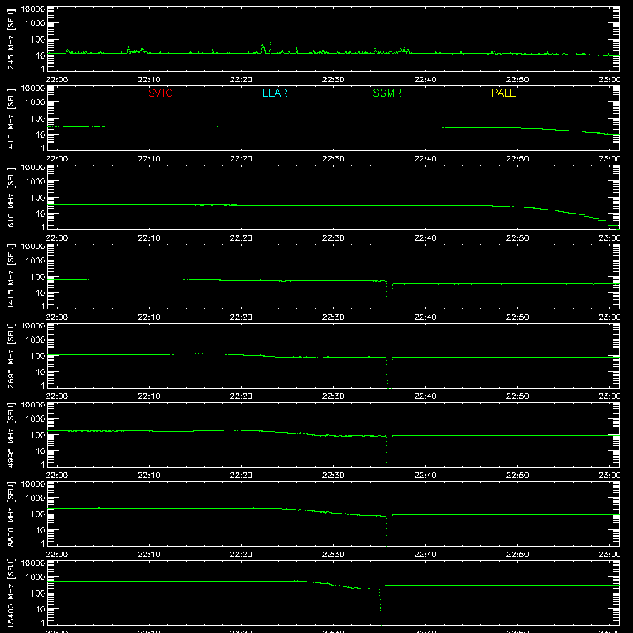Click 23:00 tick label under 4995 MHz plot
Screen dimensions: 633x633
[609, 476]
